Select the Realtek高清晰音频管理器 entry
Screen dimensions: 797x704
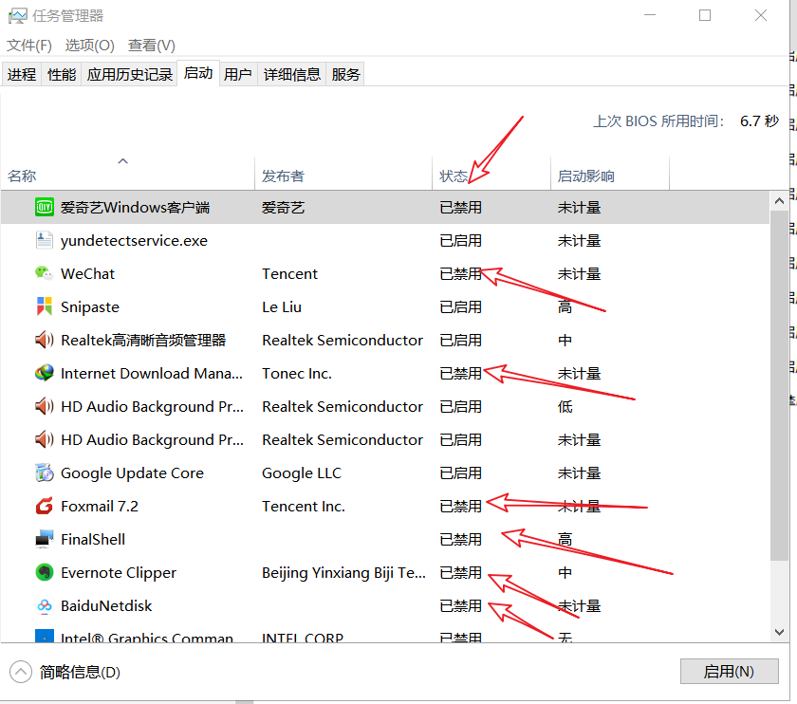[385, 340]
